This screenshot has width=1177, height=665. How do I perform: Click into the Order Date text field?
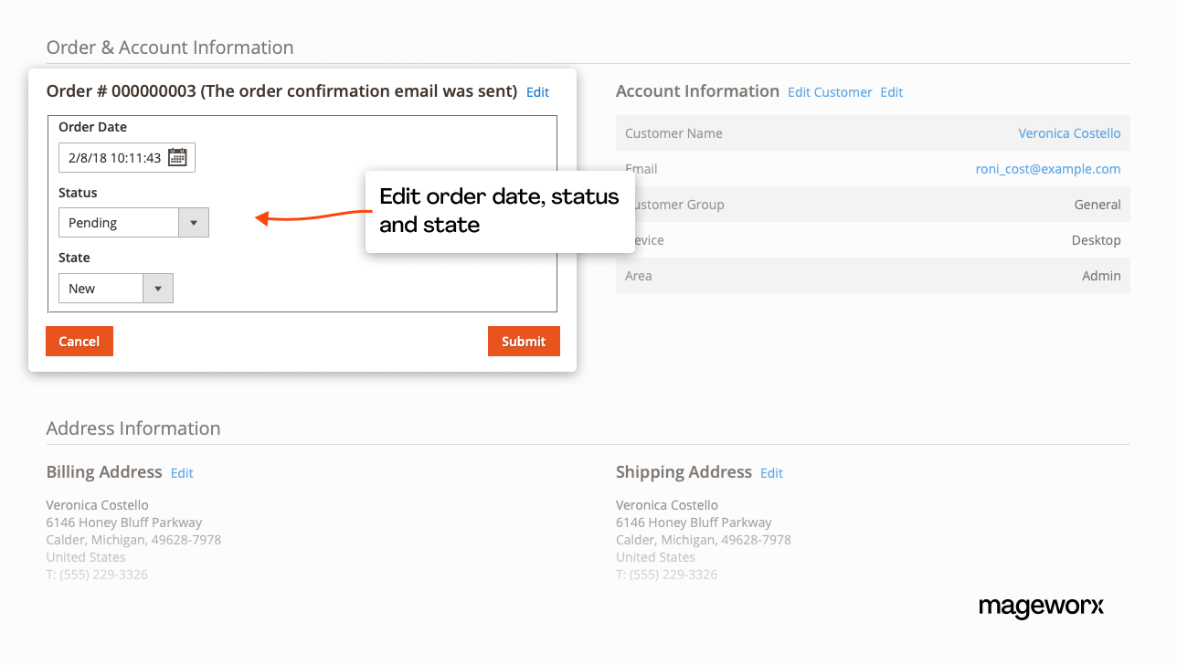pyautogui.click(x=113, y=158)
